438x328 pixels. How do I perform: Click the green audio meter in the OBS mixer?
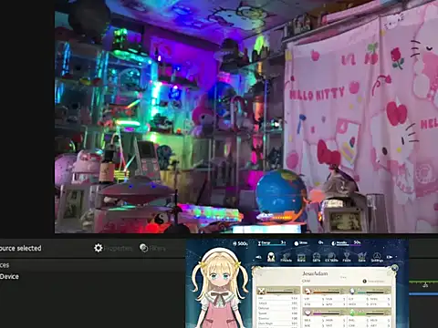coord(423,282)
